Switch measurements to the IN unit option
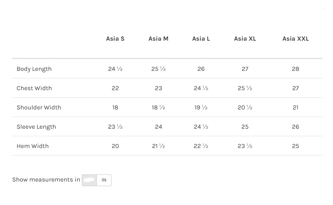The image size is (333, 205). pyautogui.click(x=104, y=180)
